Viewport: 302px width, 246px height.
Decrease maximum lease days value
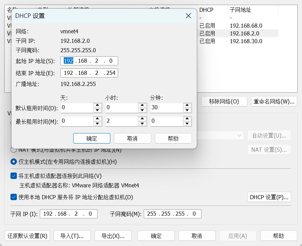(x=97, y=123)
